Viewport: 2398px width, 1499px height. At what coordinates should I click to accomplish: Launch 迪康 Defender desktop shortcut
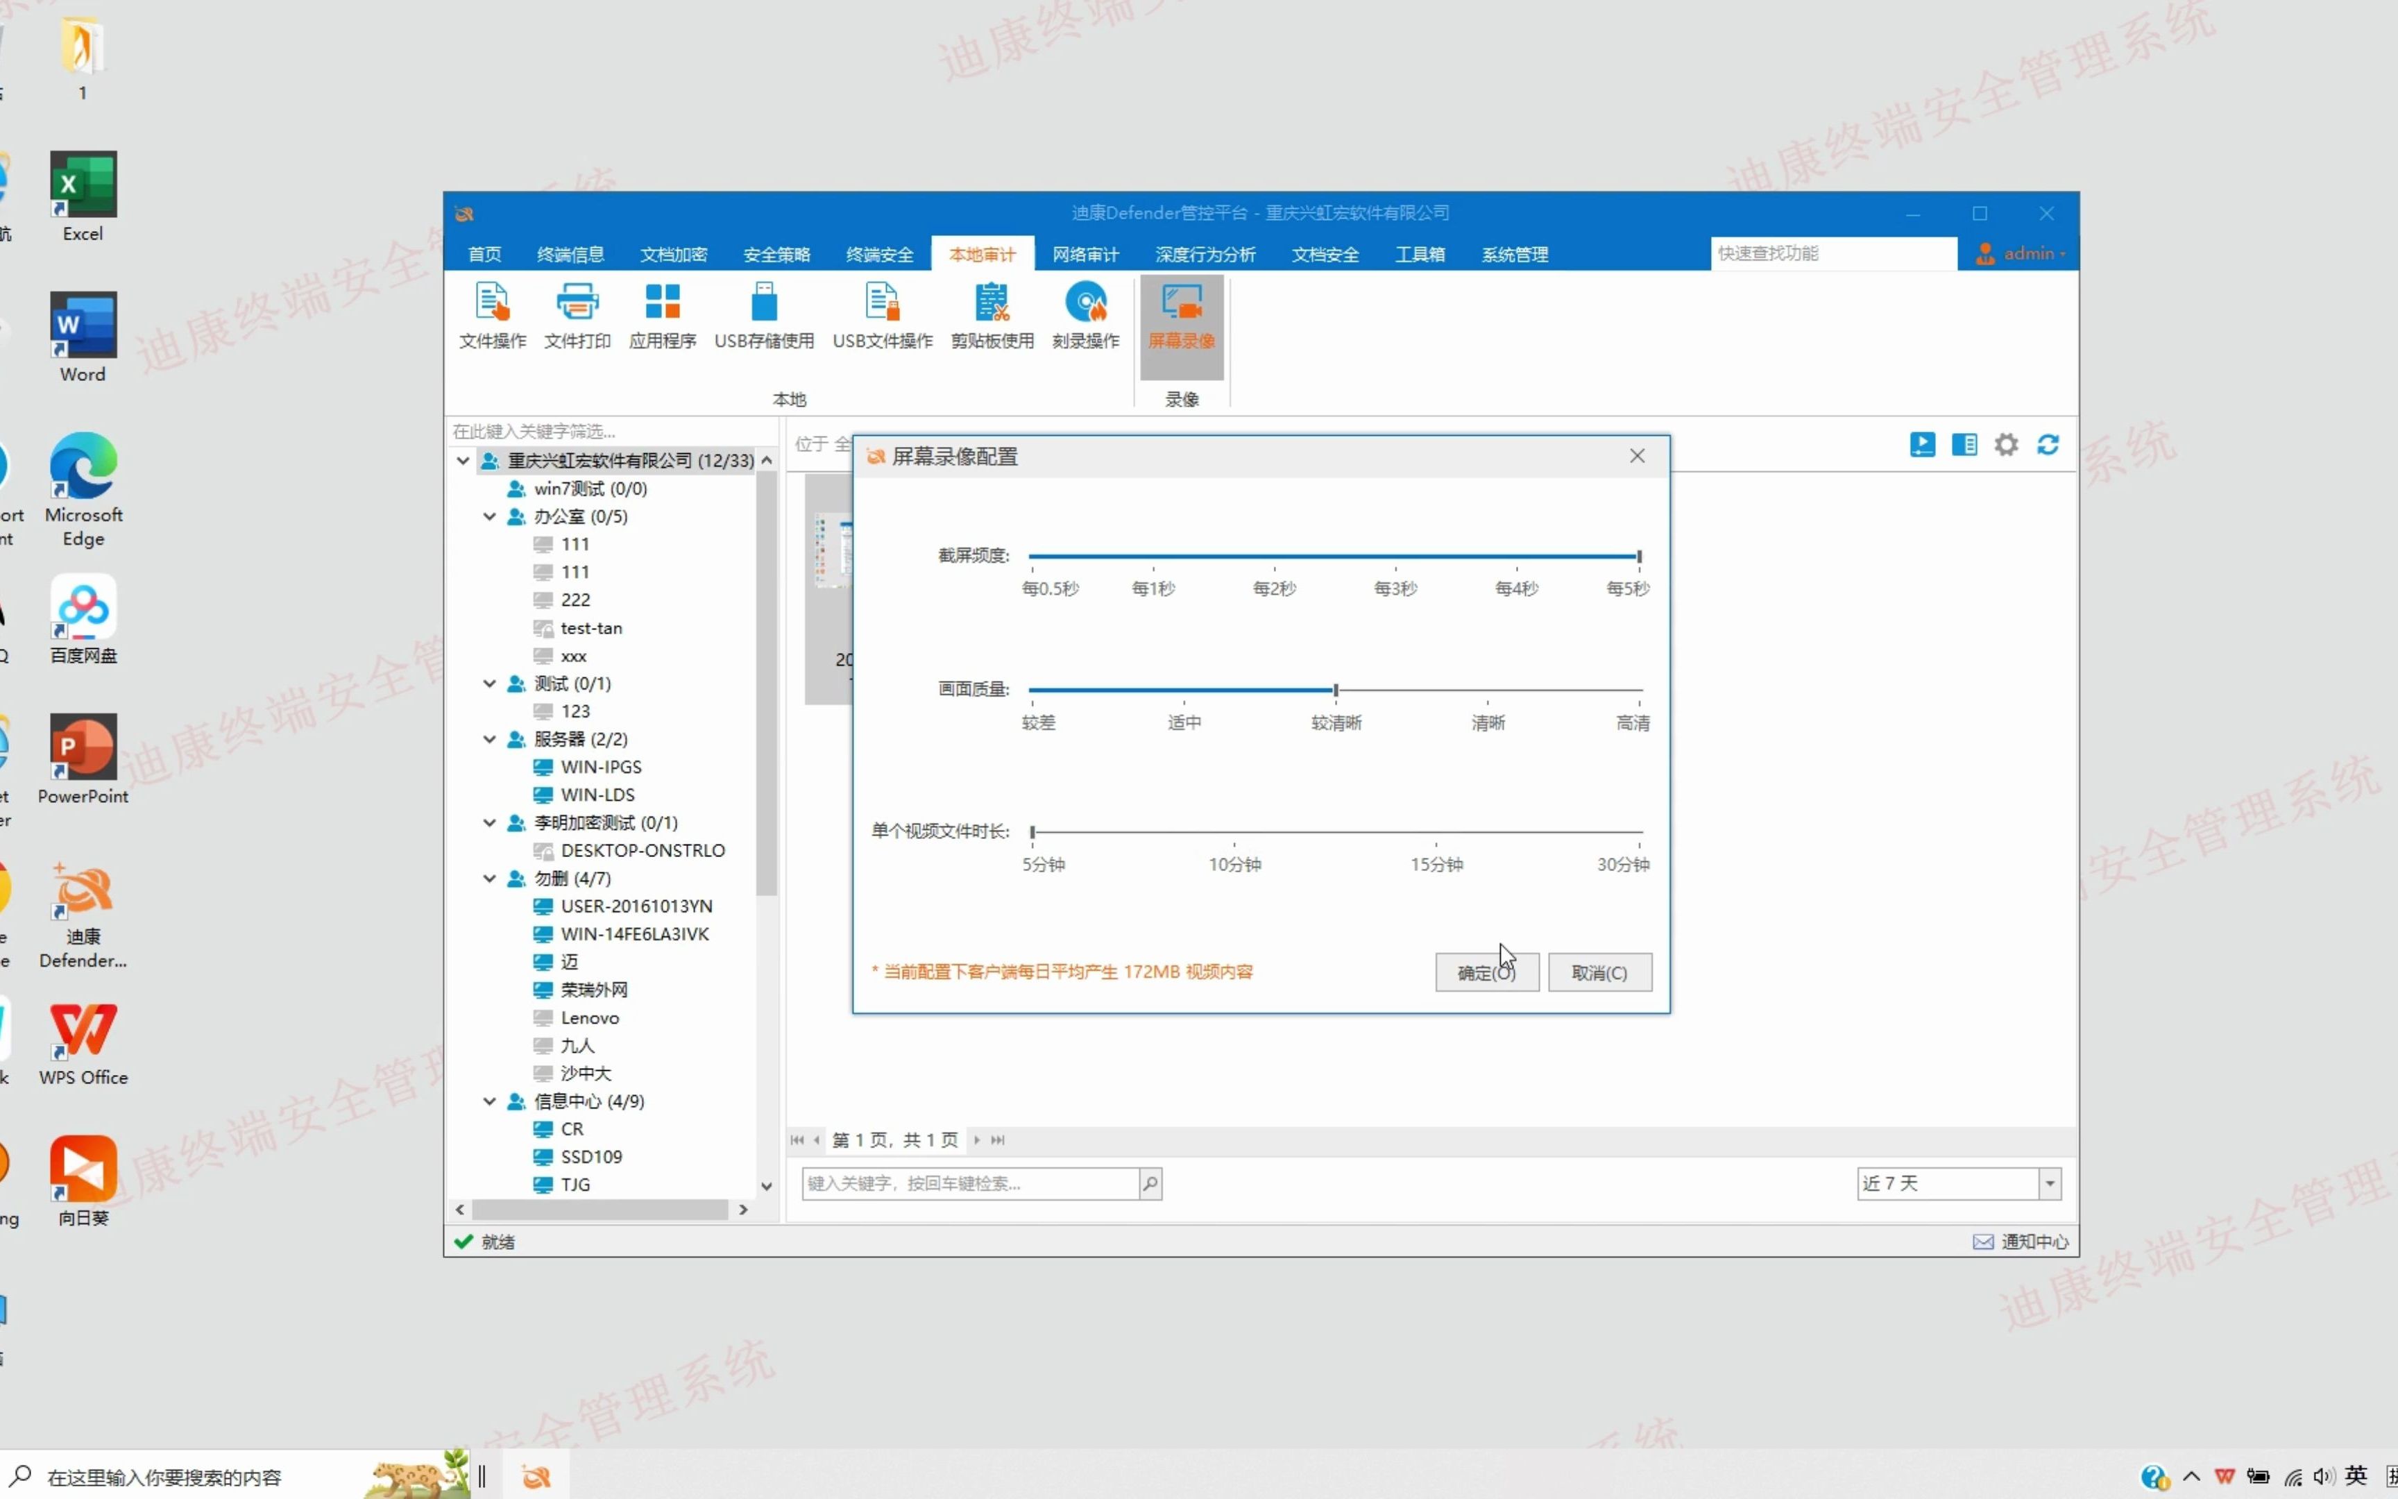(83, 914)
